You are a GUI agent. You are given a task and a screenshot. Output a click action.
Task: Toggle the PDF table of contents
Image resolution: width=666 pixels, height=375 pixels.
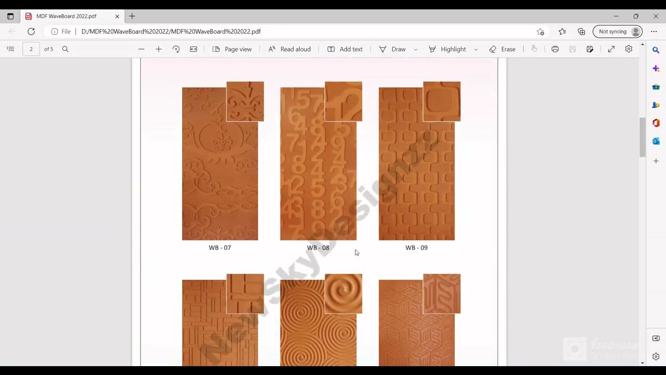tap(10, 49)
